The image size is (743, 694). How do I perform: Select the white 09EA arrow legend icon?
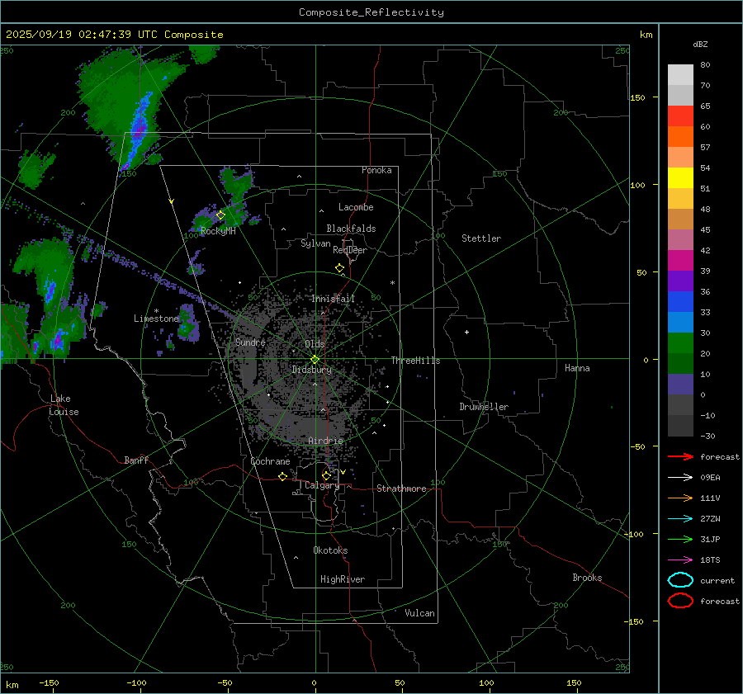(x=680, y=477)
